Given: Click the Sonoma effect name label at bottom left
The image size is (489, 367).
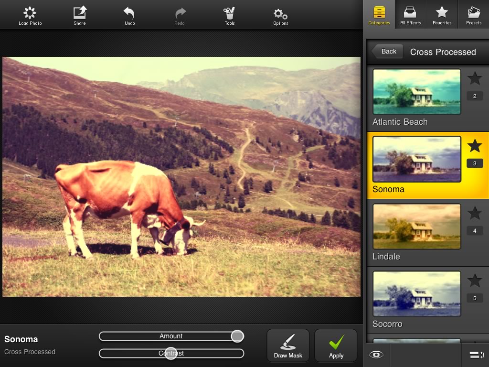Looking at the screenshot, I should point(21,339).
